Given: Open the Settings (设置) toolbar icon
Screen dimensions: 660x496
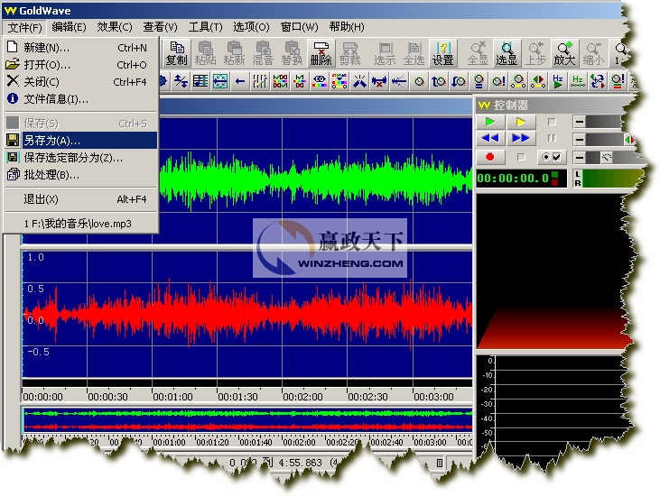Looking at the screenshot, I should (x=442, y=53).
